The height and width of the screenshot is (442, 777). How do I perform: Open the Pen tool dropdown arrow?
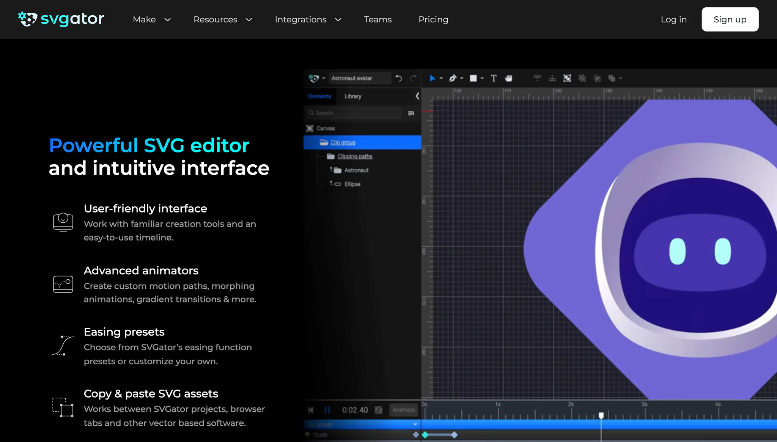462,79
